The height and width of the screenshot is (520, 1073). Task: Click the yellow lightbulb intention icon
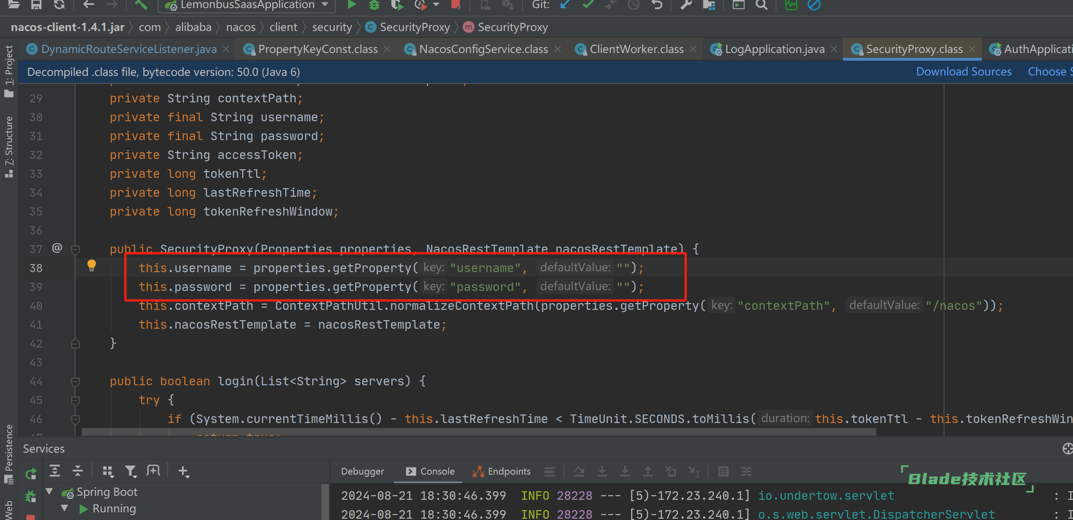pyautogui.click(x=92, y=266)
